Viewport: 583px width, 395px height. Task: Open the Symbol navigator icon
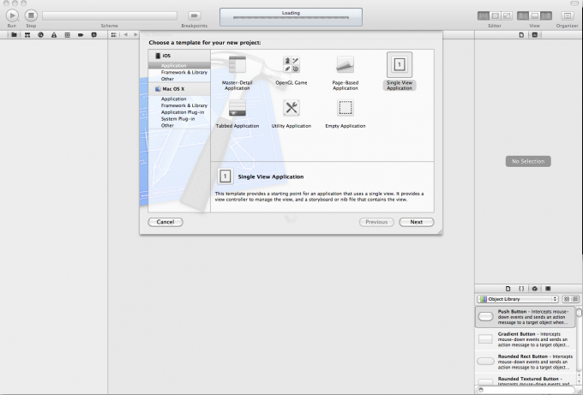[27, 34]
